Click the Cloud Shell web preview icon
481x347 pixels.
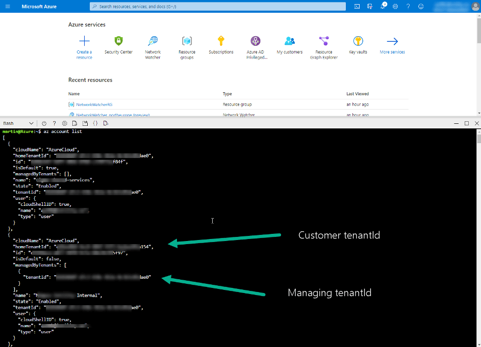(x=106, y=123)
